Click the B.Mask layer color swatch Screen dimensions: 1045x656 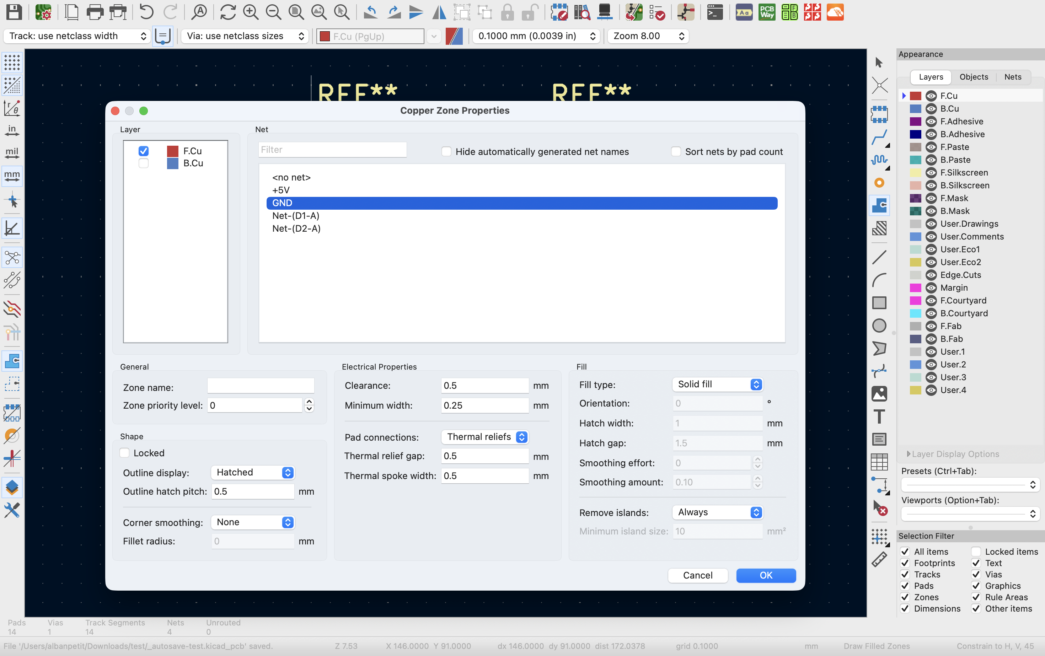[x=915, y=211]
